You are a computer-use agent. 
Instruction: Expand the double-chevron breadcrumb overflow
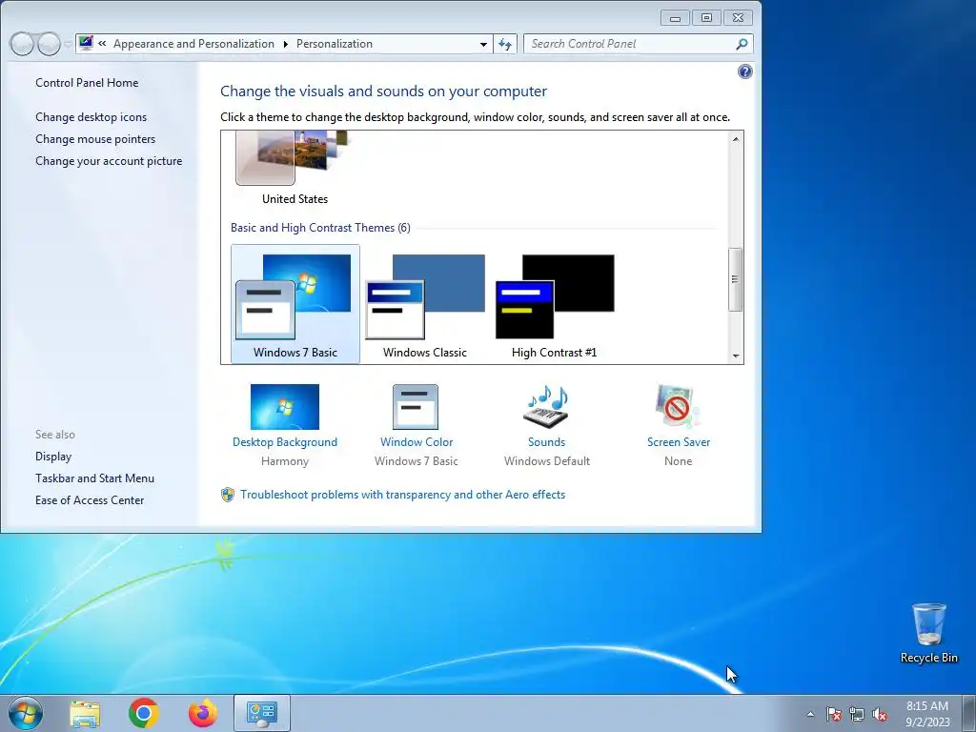tap(102, 44)
